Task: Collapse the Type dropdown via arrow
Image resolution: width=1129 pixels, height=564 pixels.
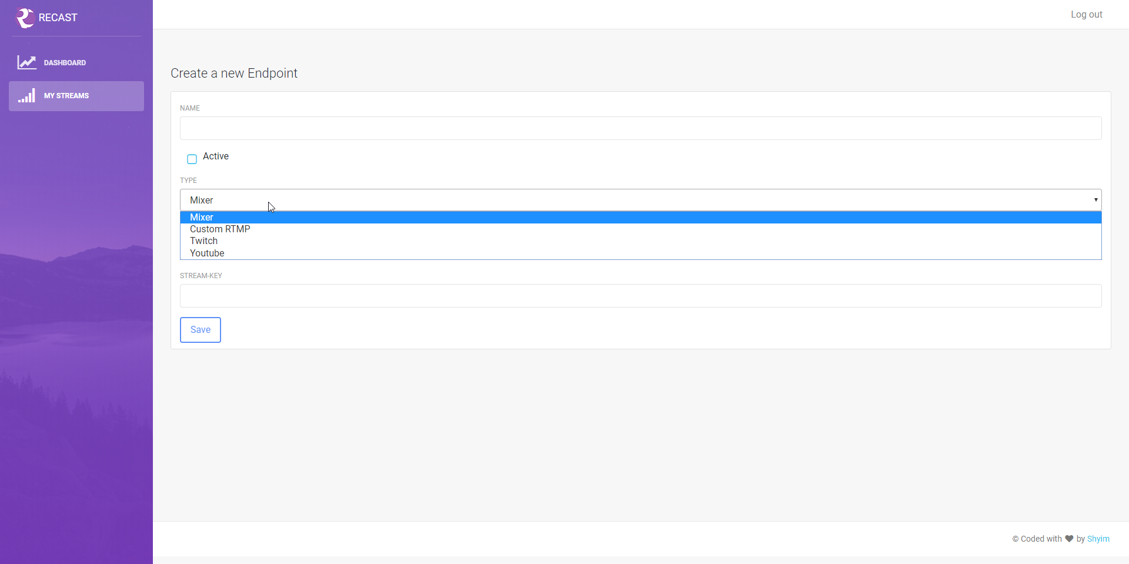Action: pos(1095,200)
